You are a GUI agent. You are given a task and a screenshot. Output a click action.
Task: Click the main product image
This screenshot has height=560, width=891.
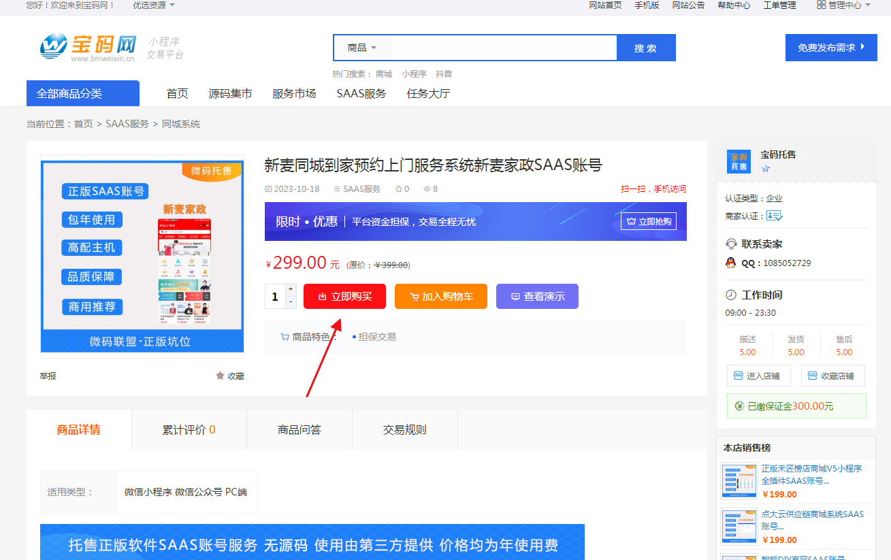point(142,256)
